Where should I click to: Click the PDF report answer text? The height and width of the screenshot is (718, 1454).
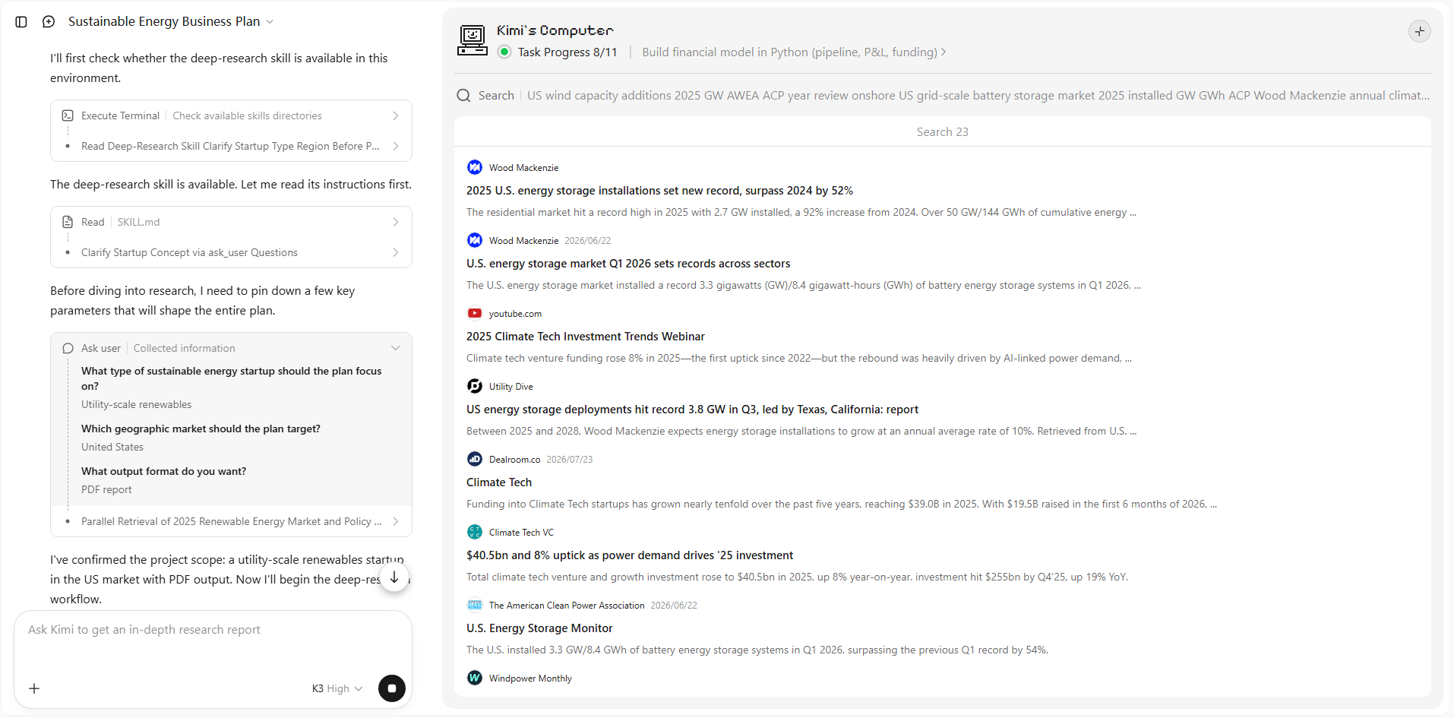106,490
